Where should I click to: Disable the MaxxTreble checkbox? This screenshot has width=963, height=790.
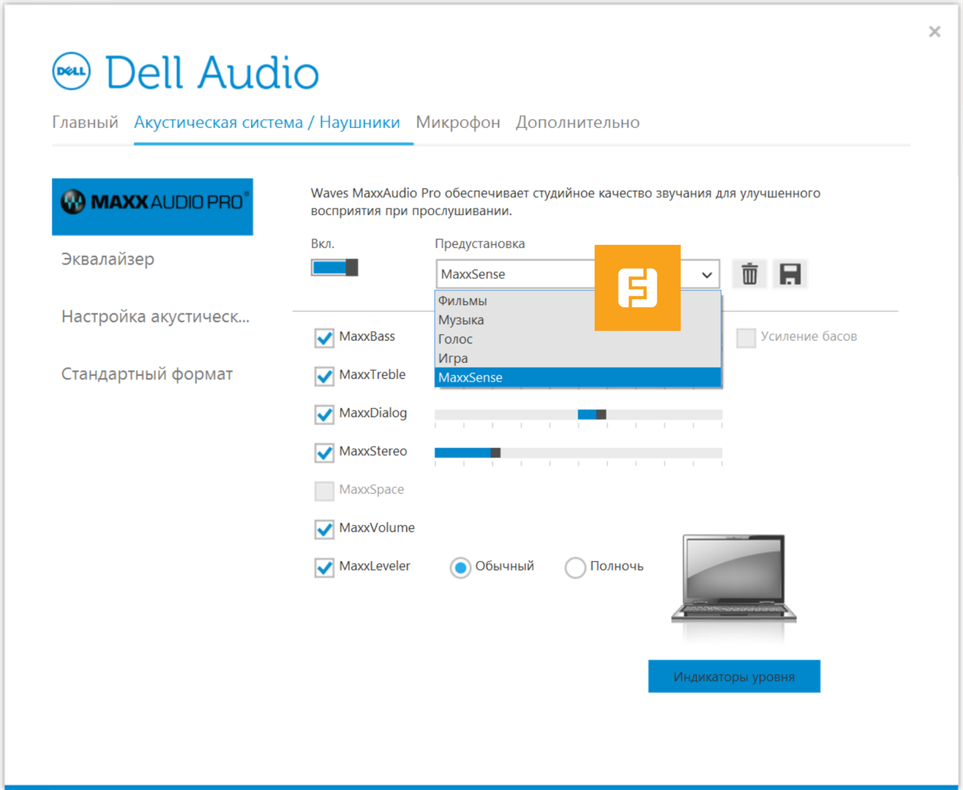coord(324,376)
